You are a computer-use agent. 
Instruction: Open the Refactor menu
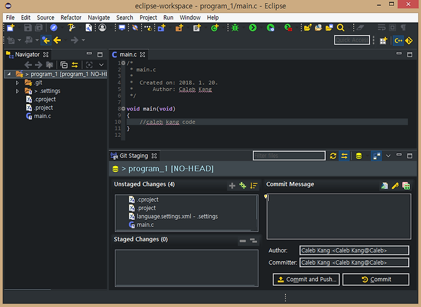(x=71, y=18)
